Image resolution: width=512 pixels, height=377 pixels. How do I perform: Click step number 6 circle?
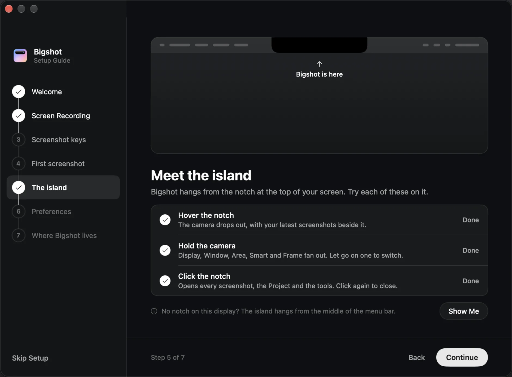[x=19, y=212]
